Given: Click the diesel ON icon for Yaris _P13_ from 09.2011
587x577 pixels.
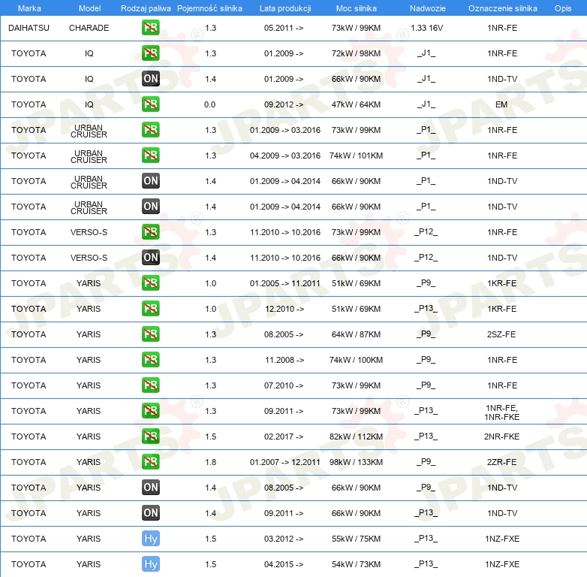Looking at the screenshot, I should click(x=150, y=512).
